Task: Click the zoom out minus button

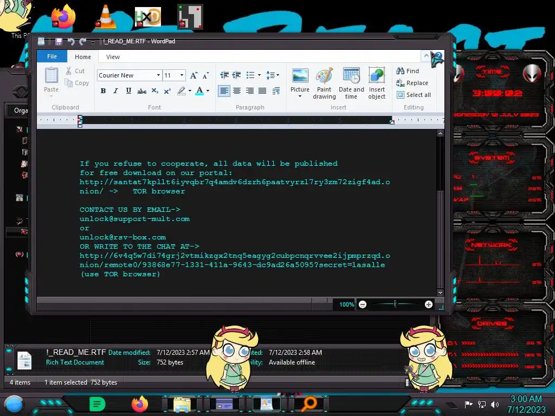Action: click(363, 304)
